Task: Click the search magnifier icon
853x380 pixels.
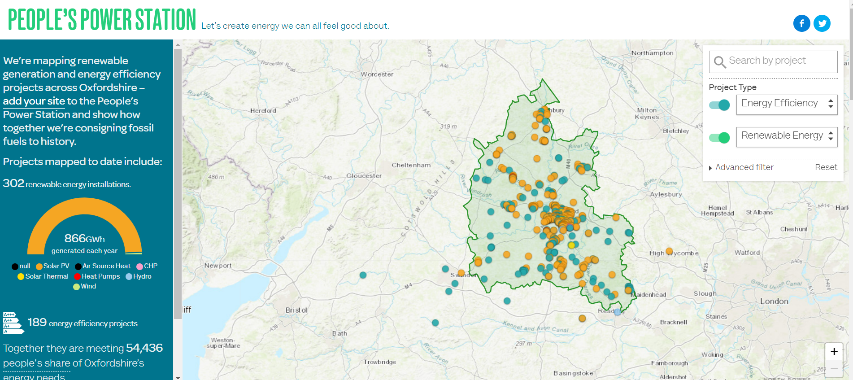Action: [719, 62]
